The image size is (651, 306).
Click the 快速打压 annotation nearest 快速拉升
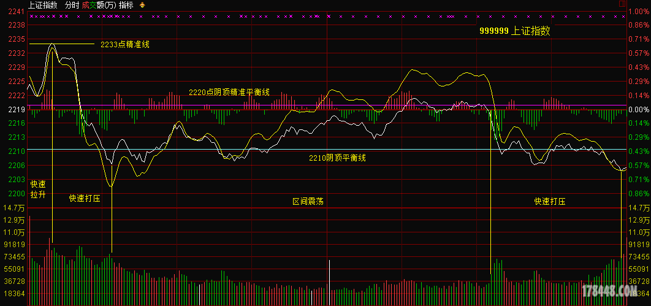coord(85,198)
